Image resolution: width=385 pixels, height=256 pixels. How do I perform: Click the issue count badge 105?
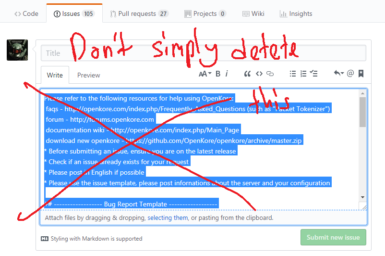pos(88,14)
